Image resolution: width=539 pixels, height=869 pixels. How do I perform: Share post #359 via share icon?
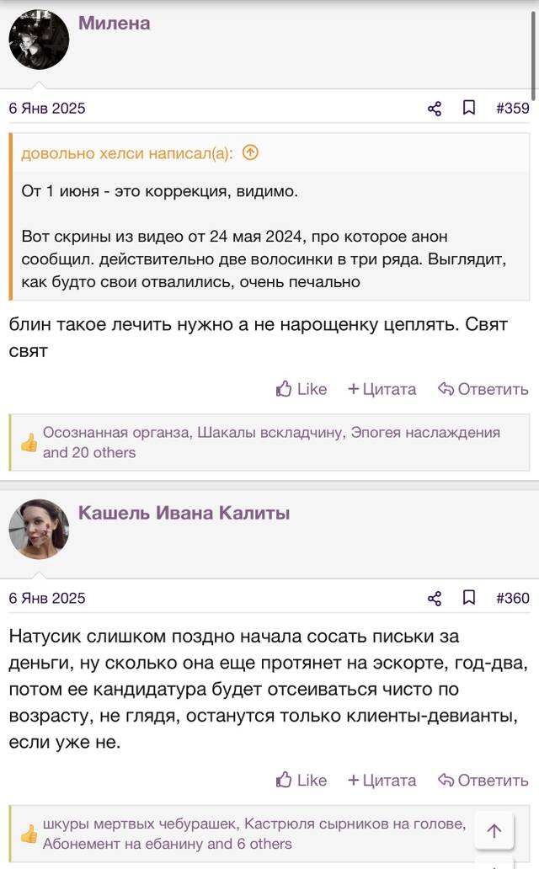435,108
